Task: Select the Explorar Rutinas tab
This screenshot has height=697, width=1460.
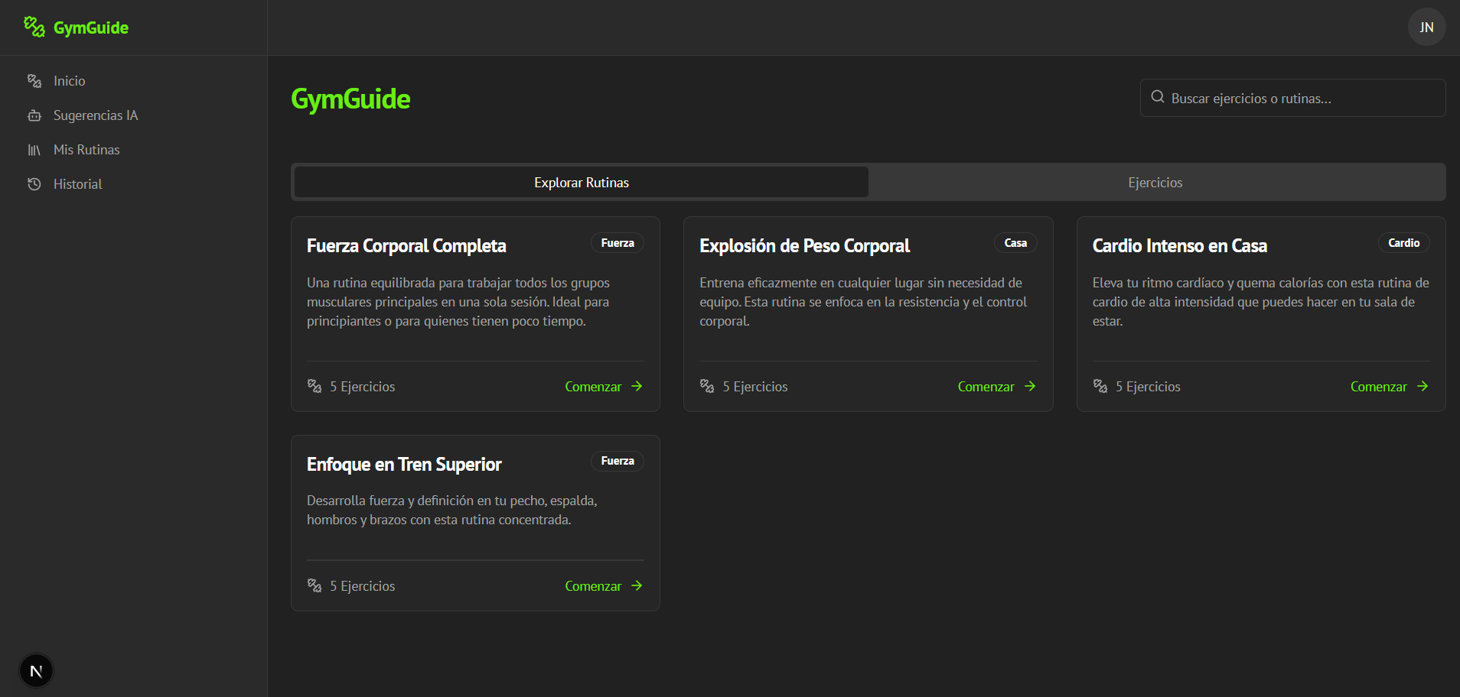Action: coord(582,183)
